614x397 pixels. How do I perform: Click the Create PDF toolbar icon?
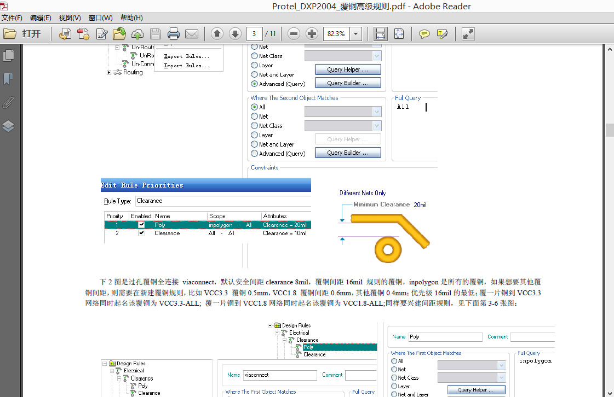click(x=83, y=34)
